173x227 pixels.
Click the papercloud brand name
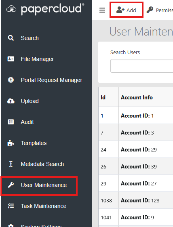(53, 9)
